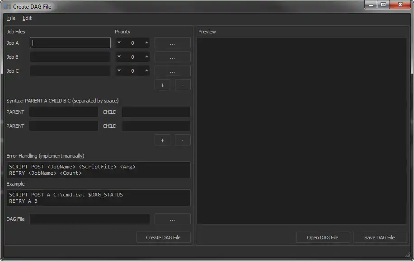The width and height of the screenshot is (414, 261).
Task: Focus the Job A file path field
Action: coord(70,43)
